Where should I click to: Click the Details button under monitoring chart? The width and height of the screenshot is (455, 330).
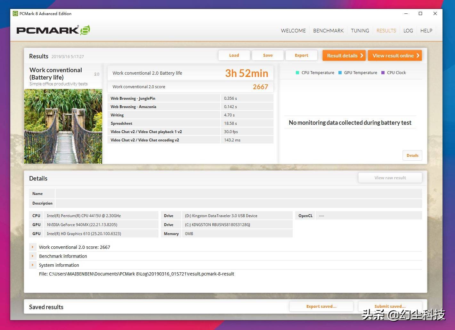point(412,155)
